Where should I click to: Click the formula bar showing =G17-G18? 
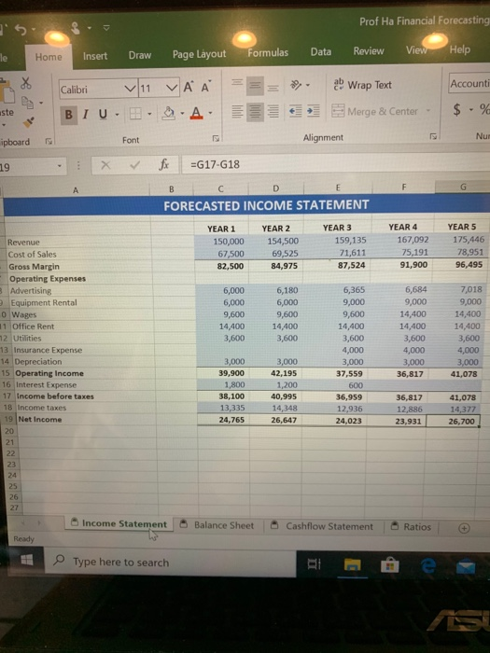[335, 163]
